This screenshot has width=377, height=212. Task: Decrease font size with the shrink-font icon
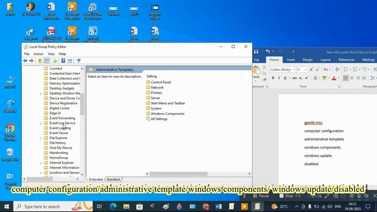(318, 69)
